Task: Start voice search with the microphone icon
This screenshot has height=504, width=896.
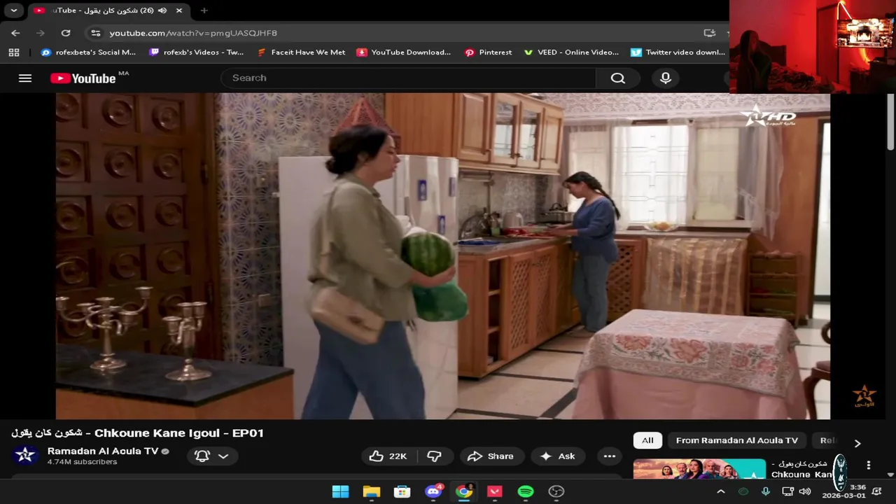Action: click(x=666, y=78)
